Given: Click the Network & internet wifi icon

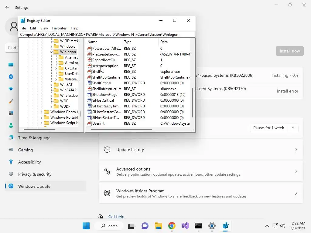Looking at the screenshot, I should 11,89.
